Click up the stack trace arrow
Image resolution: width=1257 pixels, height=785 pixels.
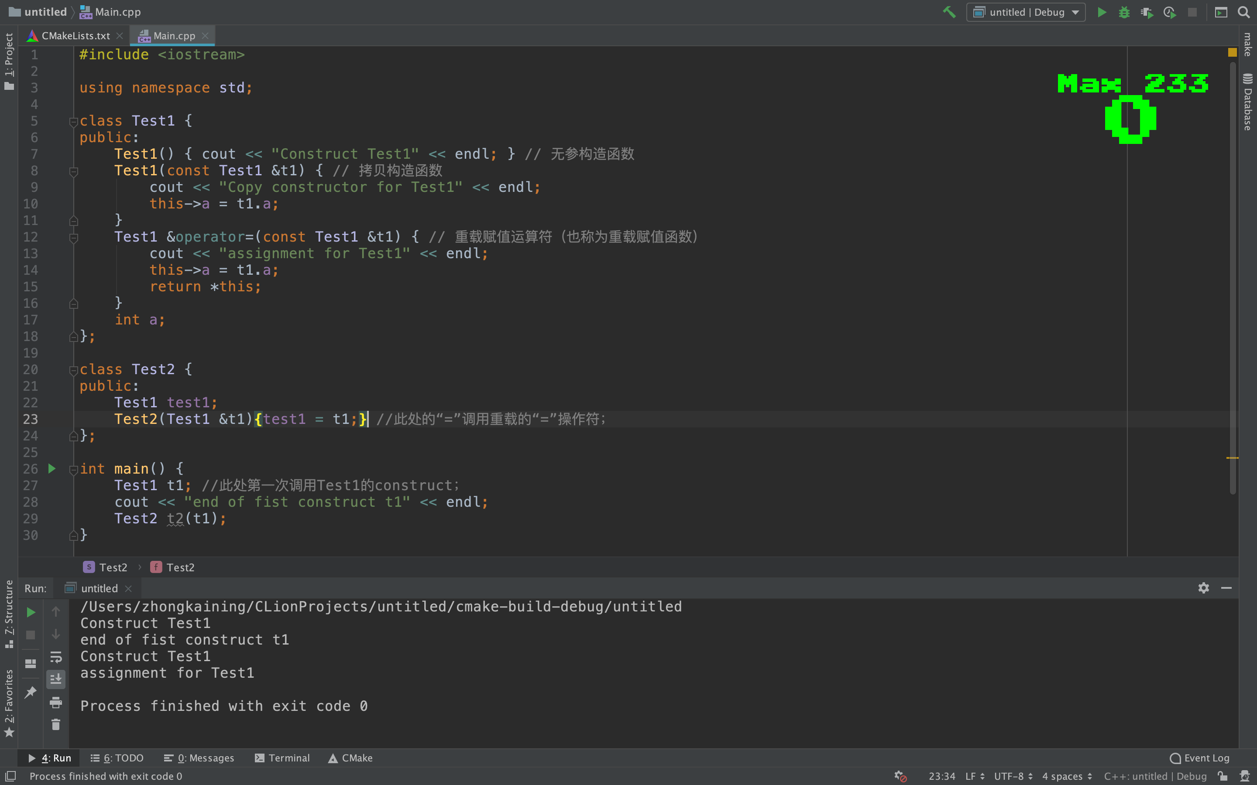pos(55,611)
